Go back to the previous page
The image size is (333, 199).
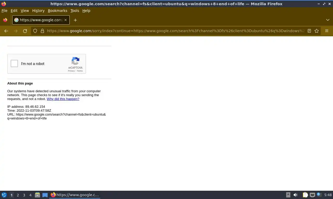6,31
